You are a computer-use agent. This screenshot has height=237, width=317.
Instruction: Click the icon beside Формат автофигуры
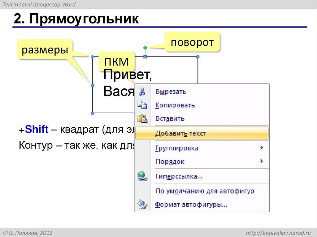point(142,204)
